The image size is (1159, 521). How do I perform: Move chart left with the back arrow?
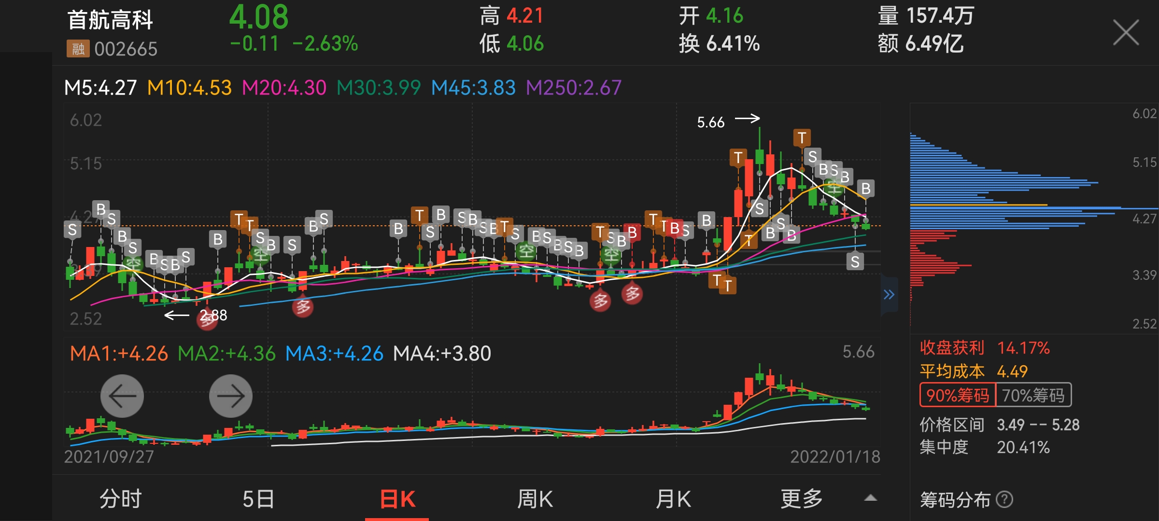coord(122,396)
